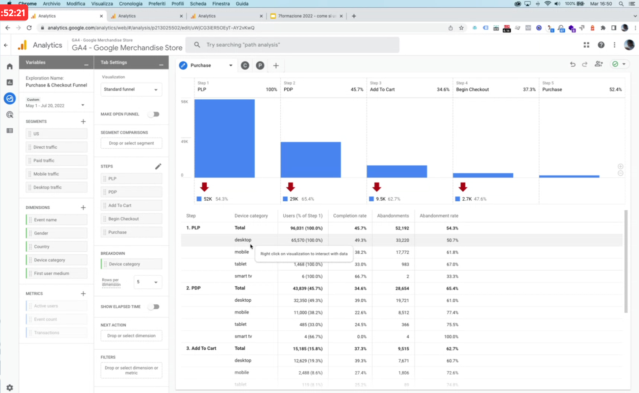This screenshot has width=639, height=393.
Task: Select the US segment
Action: coord(56,134)
